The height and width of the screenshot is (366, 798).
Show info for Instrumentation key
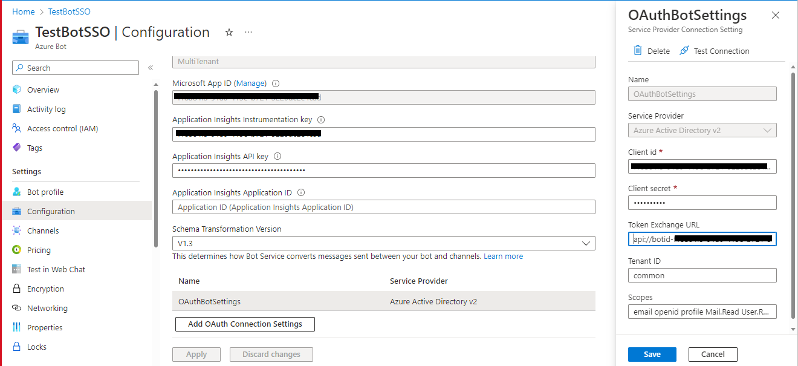(x=321, y=120)
